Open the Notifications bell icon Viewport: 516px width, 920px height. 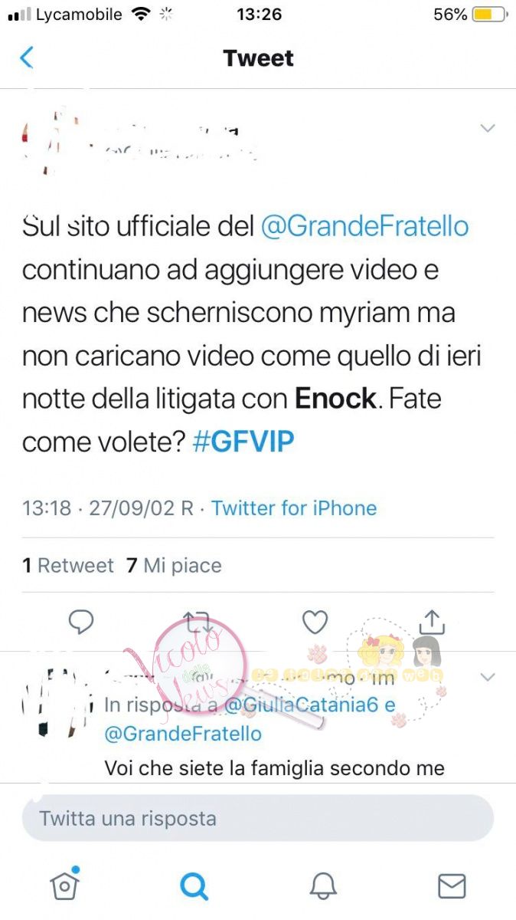coord(323,886)
